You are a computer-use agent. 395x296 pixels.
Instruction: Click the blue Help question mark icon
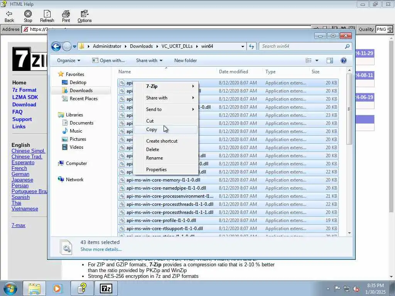click(344, 61)
